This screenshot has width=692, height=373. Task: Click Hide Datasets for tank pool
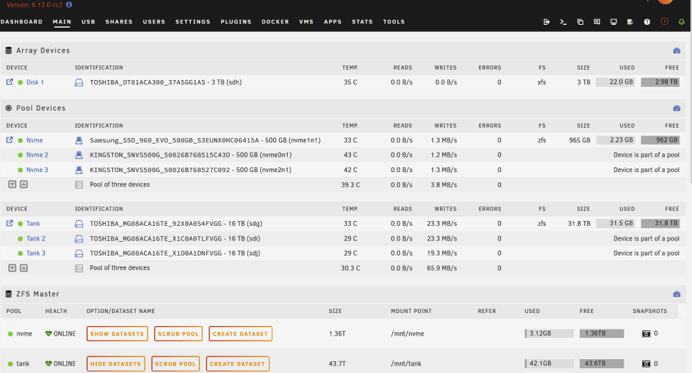[116, 364]
